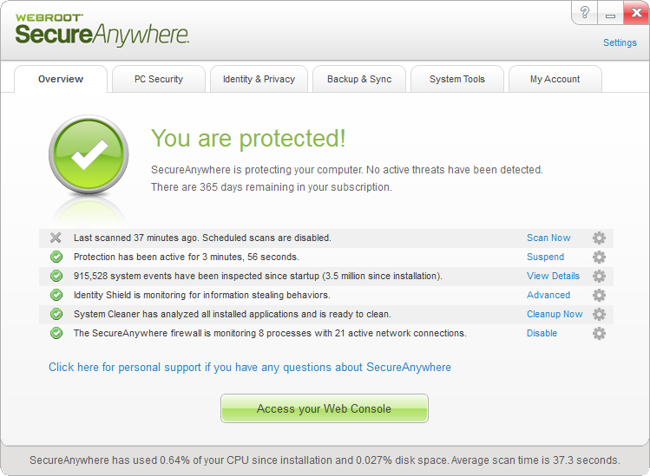This screenshot has width=650, height=476.
Task: Open the My Account tab
Action: pos(555,79)
